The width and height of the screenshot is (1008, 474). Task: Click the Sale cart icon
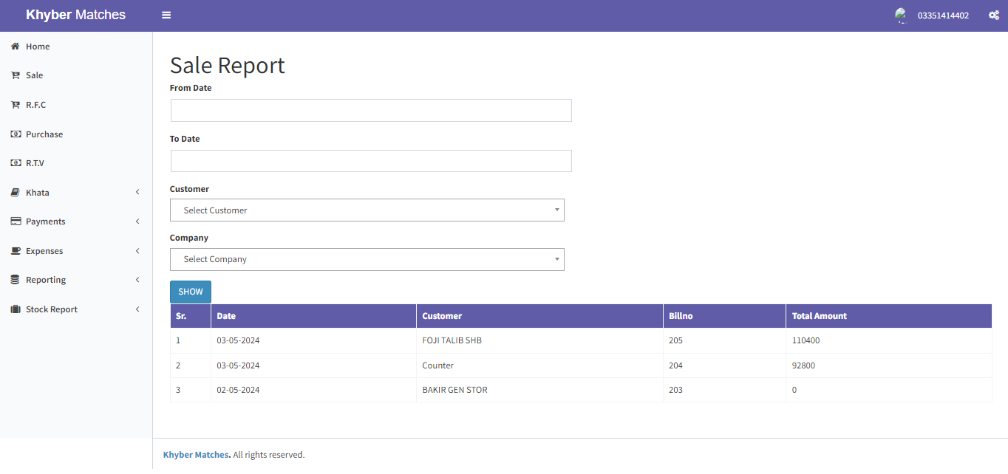(x=15, y=75)
